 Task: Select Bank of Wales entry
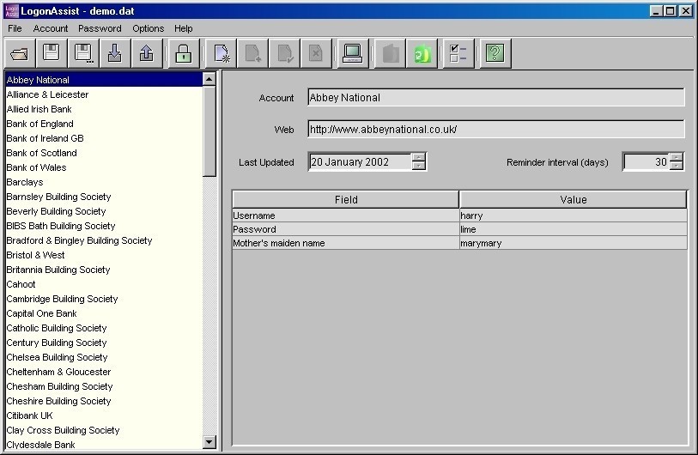pyautogui.click(x=104, y=167)
